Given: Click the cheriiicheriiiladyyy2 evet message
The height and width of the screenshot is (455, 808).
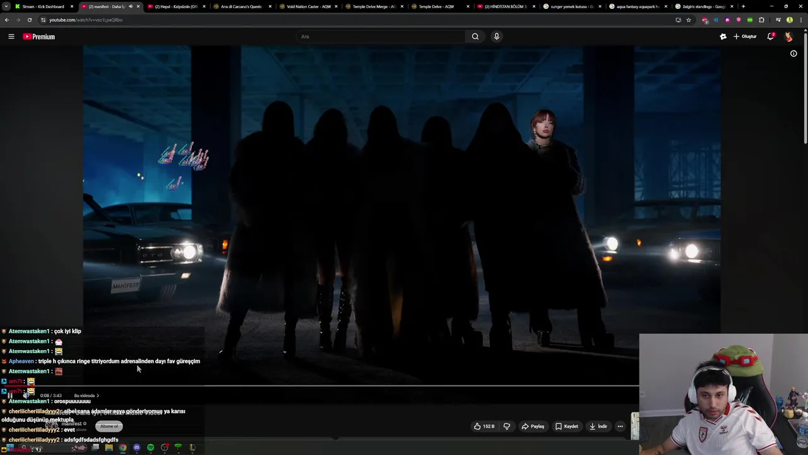Looking at the screenshot, I should tap(38, 430).
